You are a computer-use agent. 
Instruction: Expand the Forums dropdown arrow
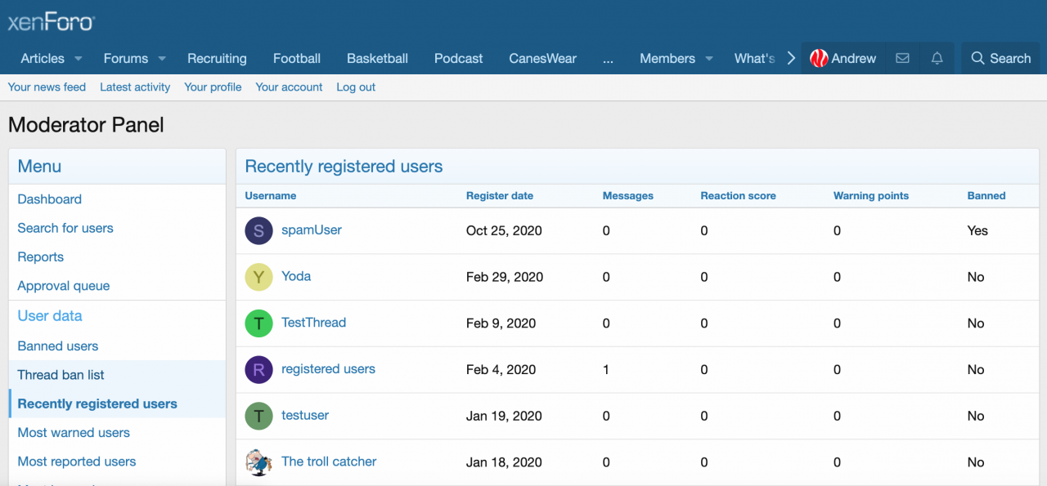(x=162, y=59)
